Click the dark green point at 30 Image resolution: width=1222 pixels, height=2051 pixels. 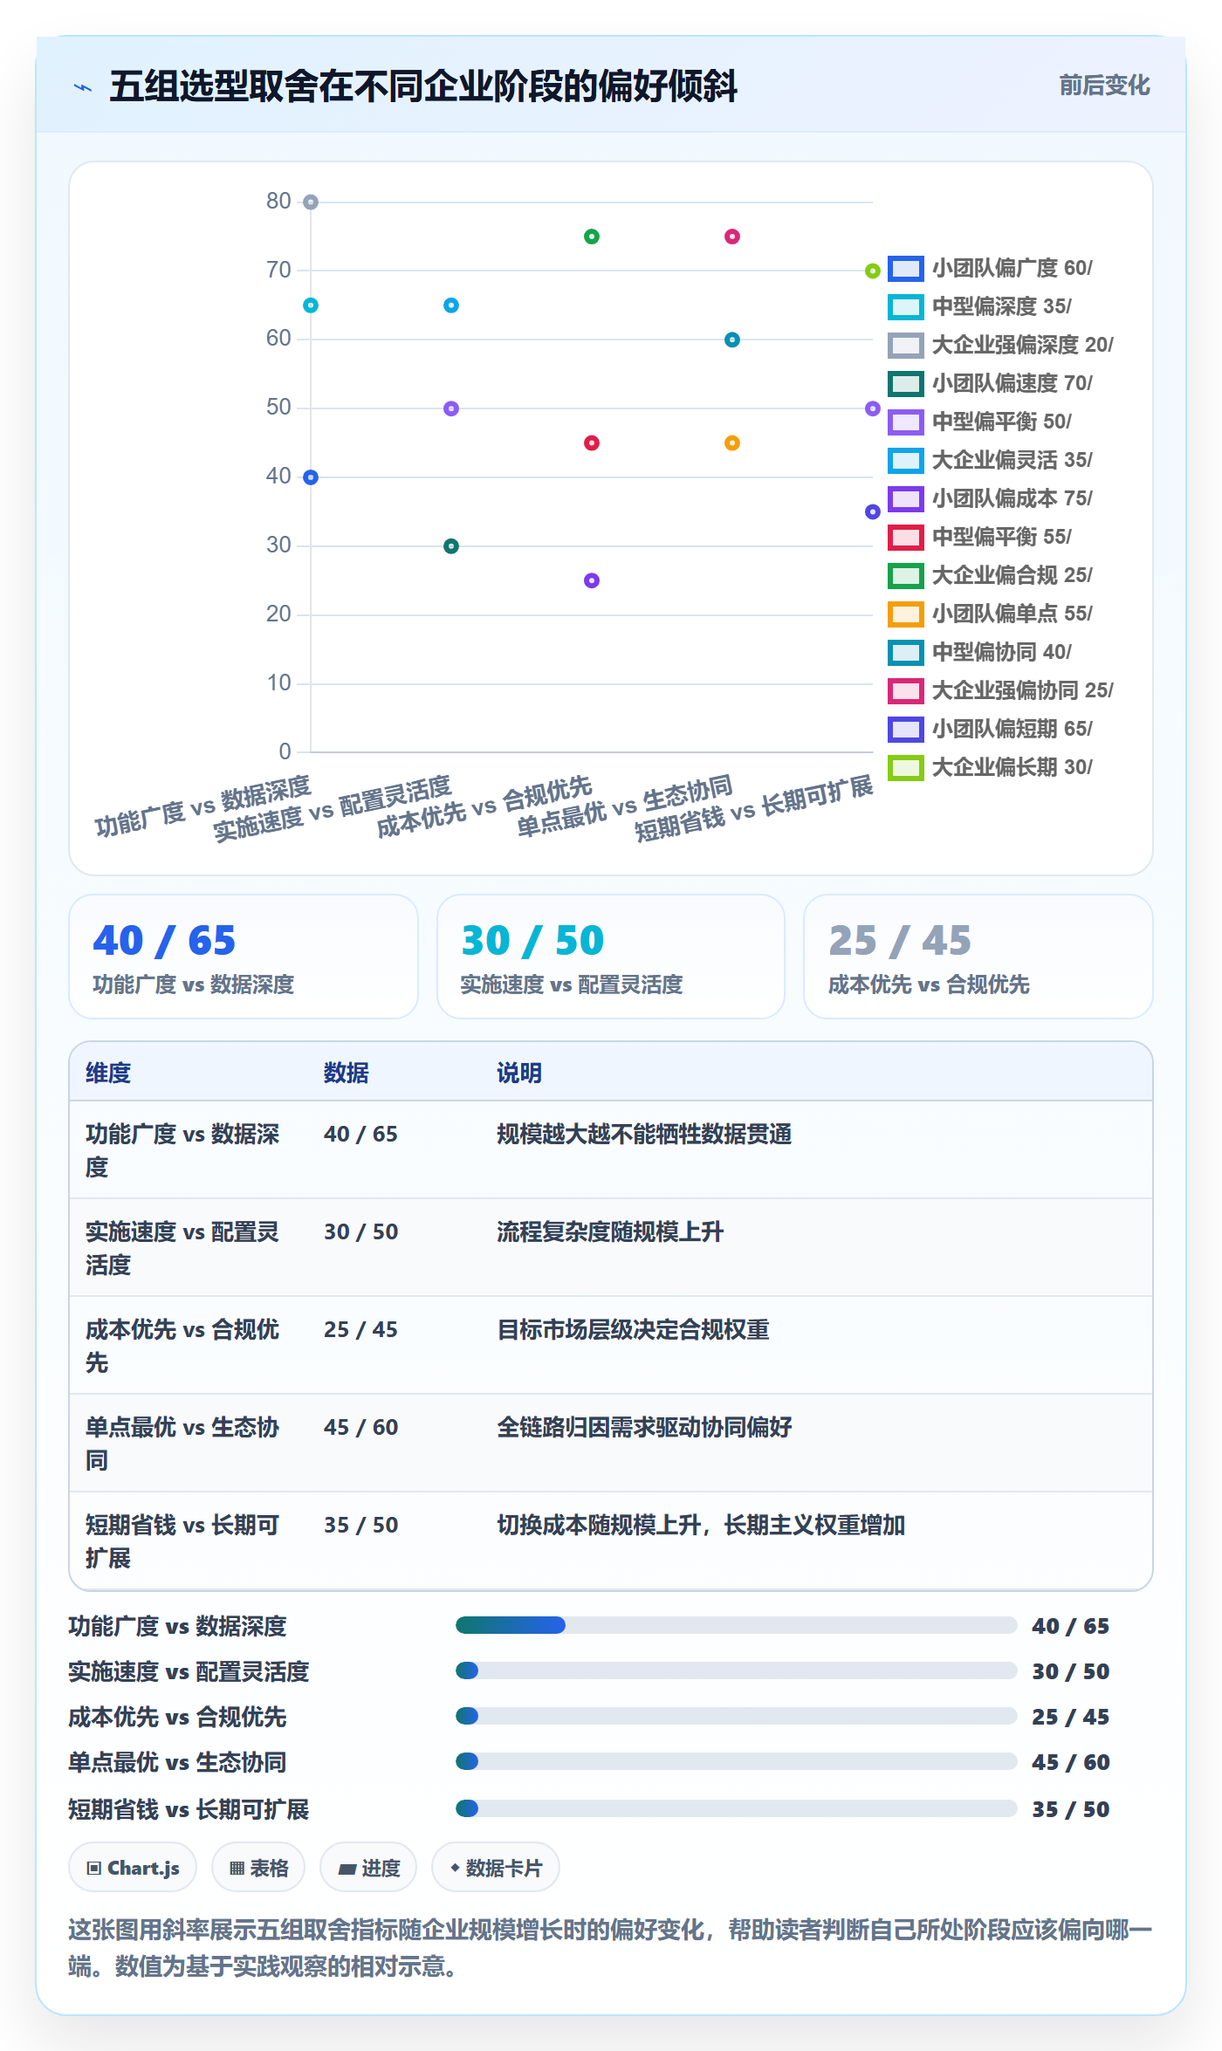coord(451,546)
